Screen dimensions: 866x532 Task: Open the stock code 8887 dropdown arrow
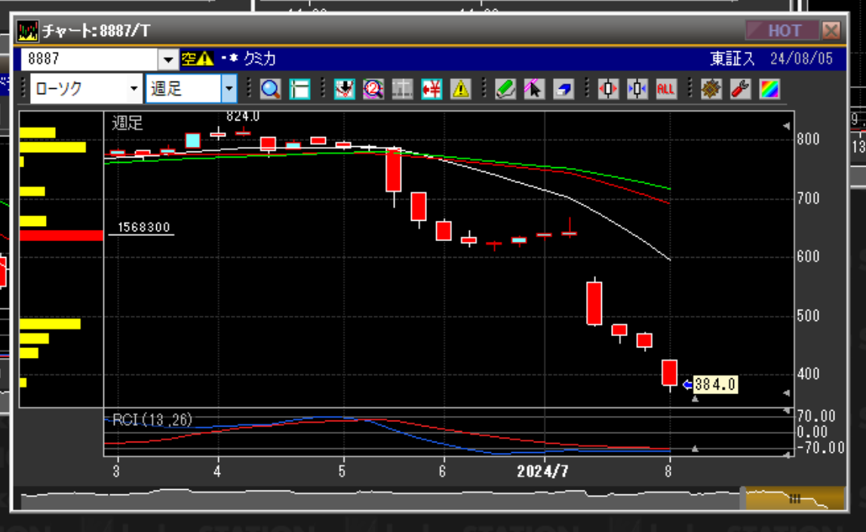coord(167,59)
